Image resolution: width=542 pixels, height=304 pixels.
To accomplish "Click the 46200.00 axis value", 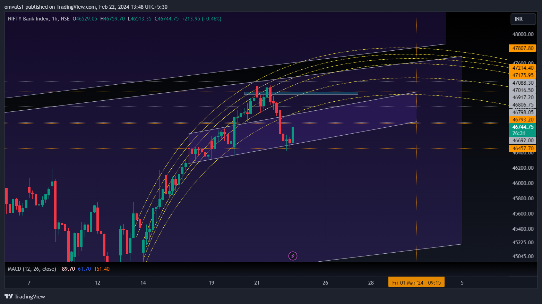I will (523, 168).
